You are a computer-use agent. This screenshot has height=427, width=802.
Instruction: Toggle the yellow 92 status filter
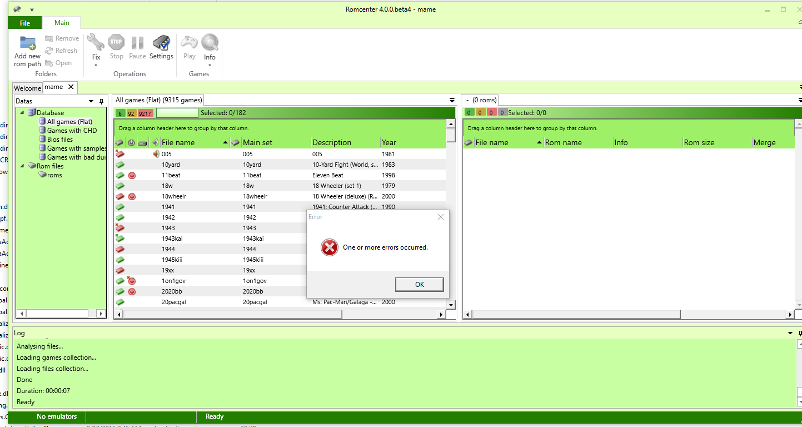pyautogui.click(x=131, y=113)
